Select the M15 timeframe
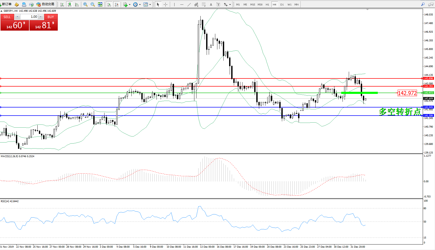 pyautogui.click(x=252, y=4)
